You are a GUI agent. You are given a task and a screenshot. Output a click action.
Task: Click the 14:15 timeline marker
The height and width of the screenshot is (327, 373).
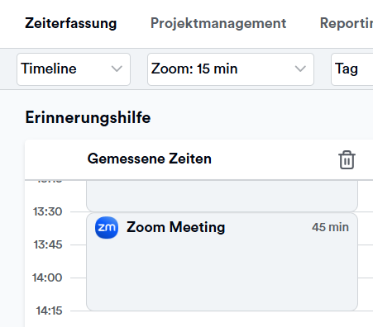tap(49, 310)
